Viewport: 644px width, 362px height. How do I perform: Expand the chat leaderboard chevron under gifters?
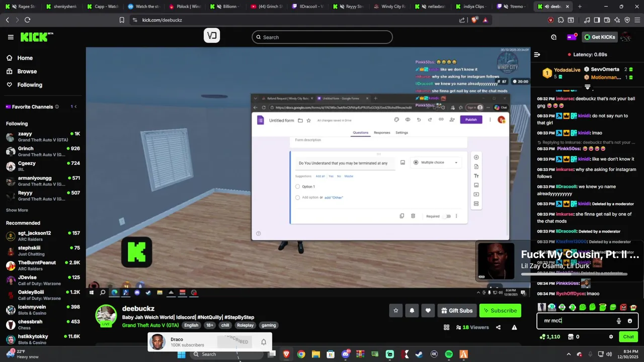(x=587, y=87)
